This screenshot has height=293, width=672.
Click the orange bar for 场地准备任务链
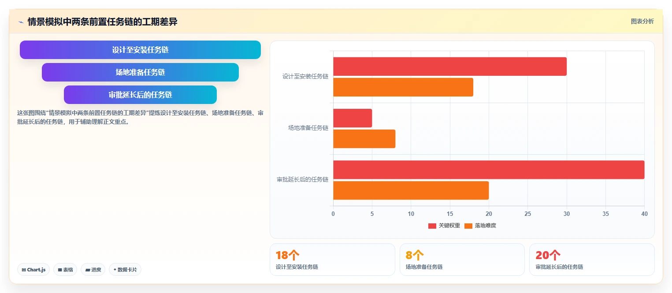point(364,139)
